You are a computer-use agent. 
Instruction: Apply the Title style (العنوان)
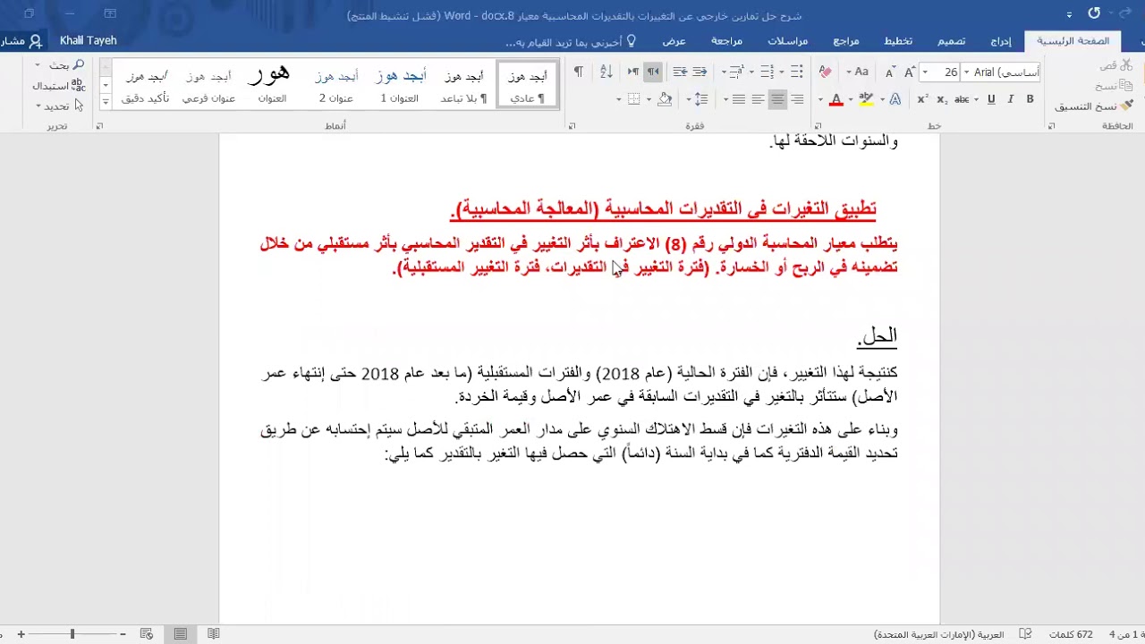[x=272, y=85]
